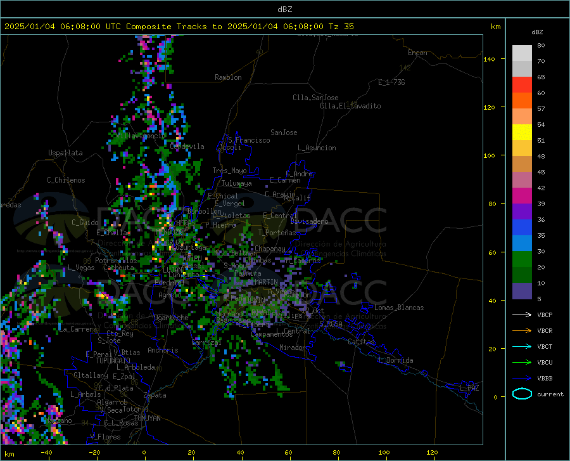Pick the light blue 30-35 dBZ swatch
Viewport: 570px width, 461px height.
522,243
